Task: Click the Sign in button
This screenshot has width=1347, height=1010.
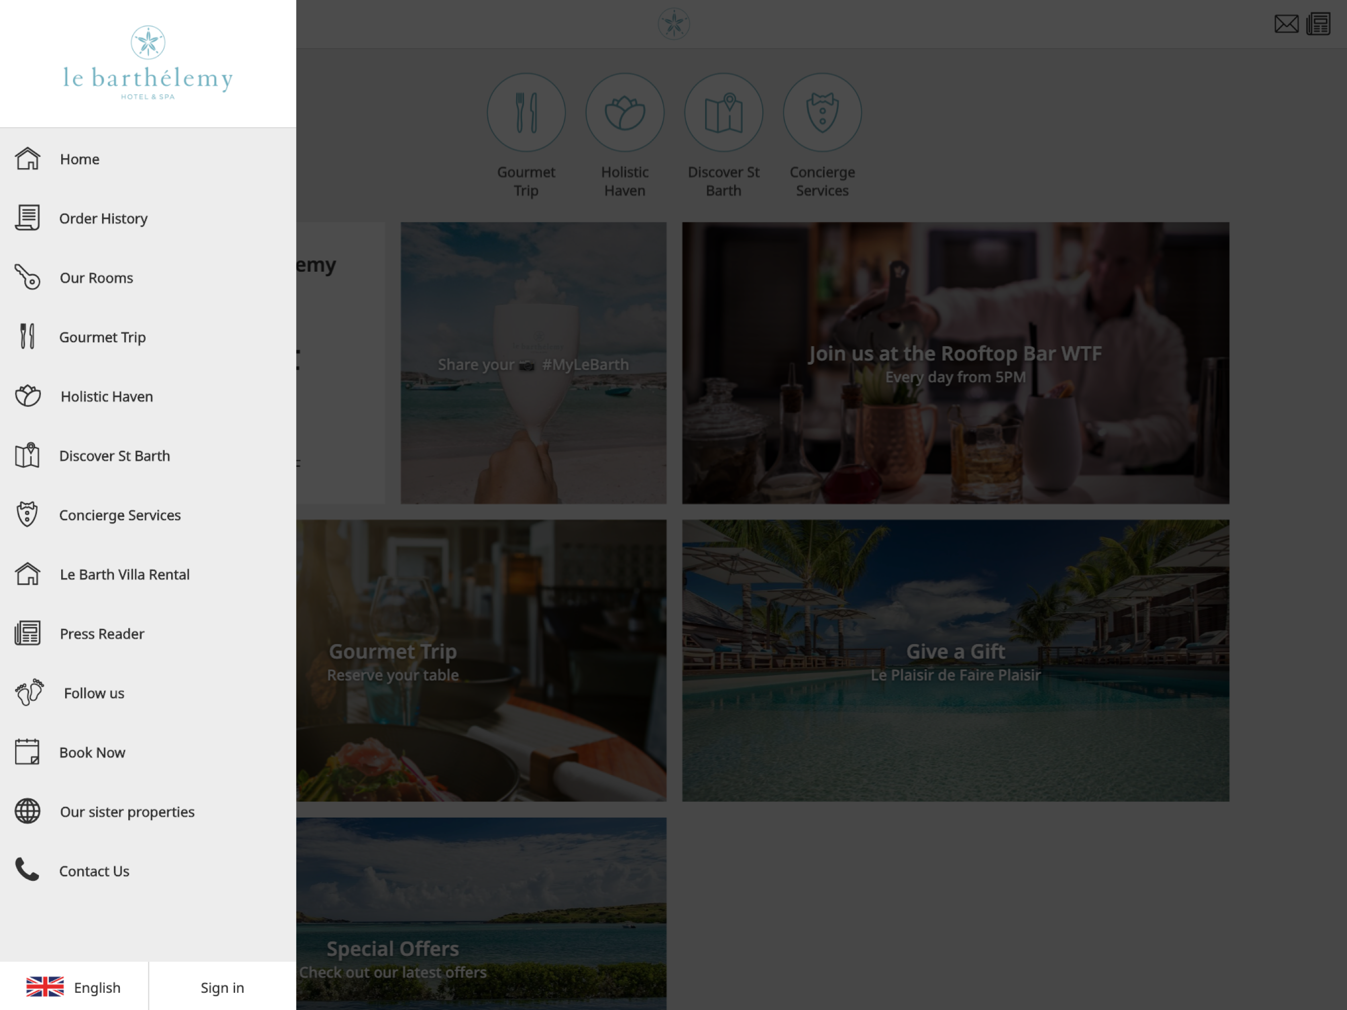Action: click(222, 987)
